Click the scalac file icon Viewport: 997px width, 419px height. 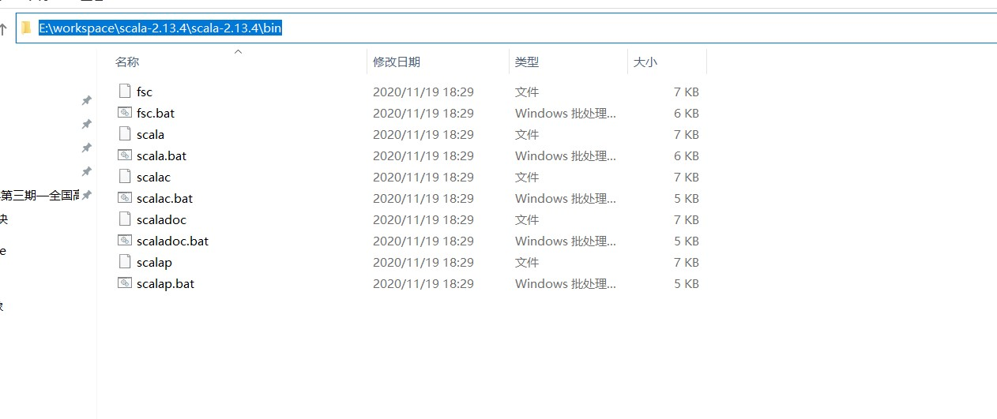[124, 177]
